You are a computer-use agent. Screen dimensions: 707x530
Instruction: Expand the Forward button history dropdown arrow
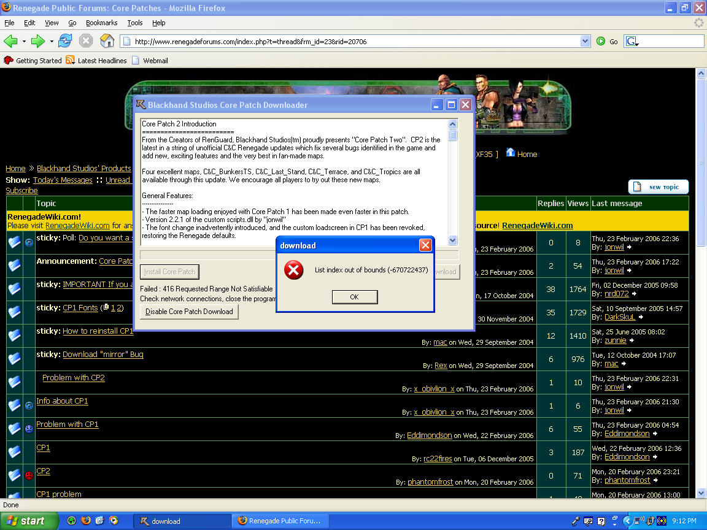pos(52,41)
